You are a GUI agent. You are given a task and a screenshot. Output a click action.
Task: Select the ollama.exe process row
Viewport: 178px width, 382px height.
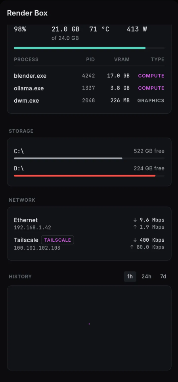coord(89,88)
